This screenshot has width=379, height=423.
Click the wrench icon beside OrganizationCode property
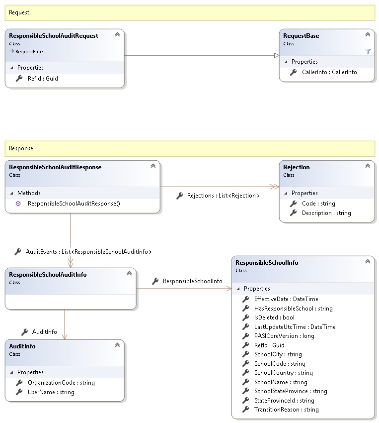pyautogui.click(x=19, y=383)
